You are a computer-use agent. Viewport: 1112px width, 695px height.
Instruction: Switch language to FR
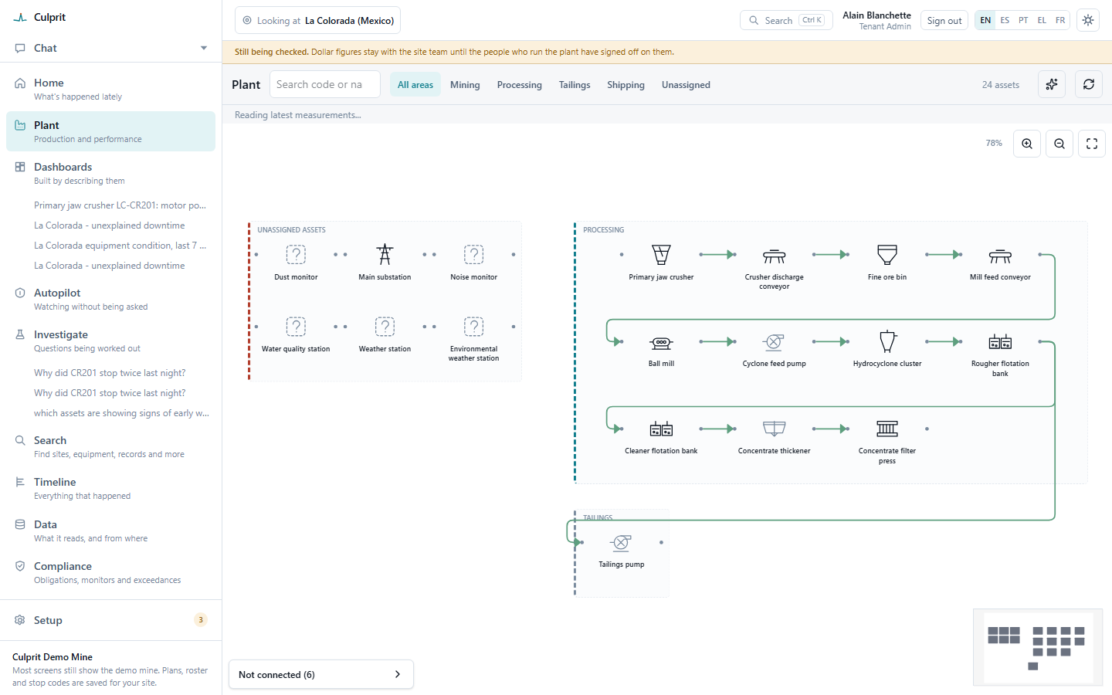(1060, 20)
